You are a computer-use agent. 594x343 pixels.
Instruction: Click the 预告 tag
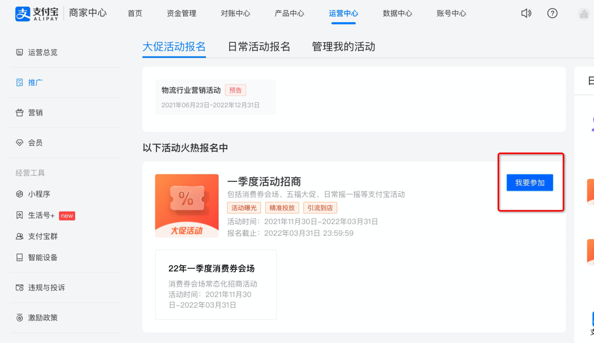(x=235, y=90)
